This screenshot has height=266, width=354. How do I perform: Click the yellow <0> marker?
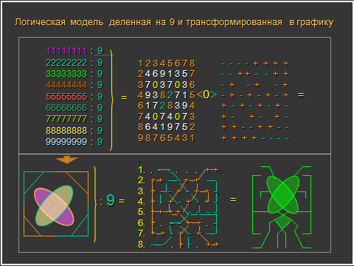[x=206, y=95]
